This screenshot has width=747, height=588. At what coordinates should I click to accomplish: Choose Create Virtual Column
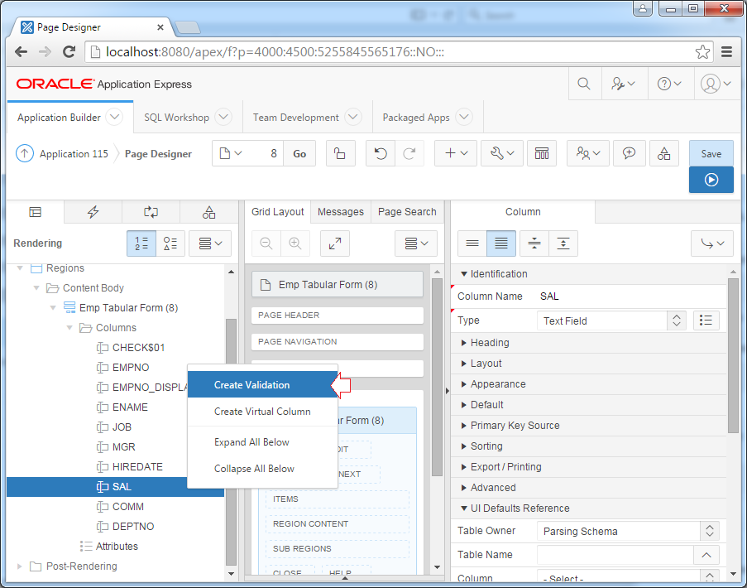tap(262, 412)
